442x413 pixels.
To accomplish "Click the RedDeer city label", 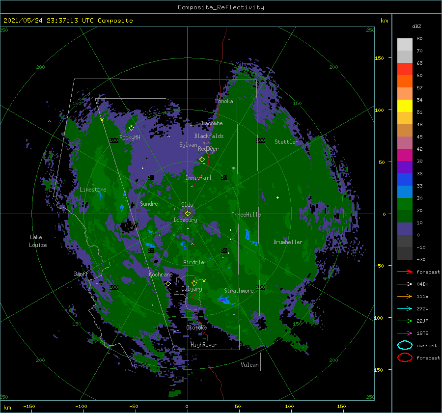I will (x=208, y=149).
